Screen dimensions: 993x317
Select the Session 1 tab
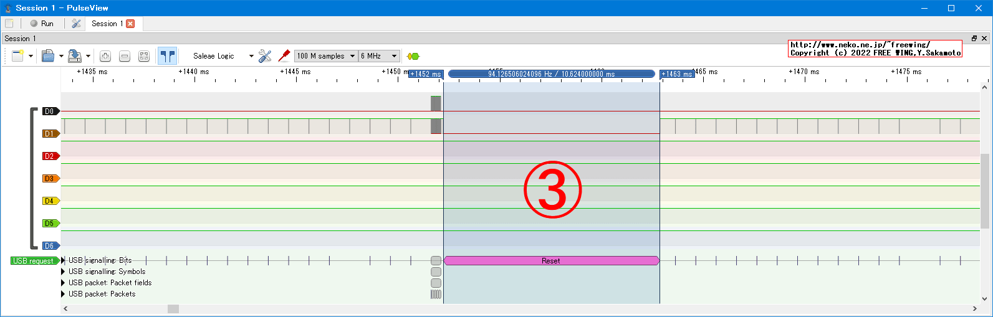click(107, 24)
